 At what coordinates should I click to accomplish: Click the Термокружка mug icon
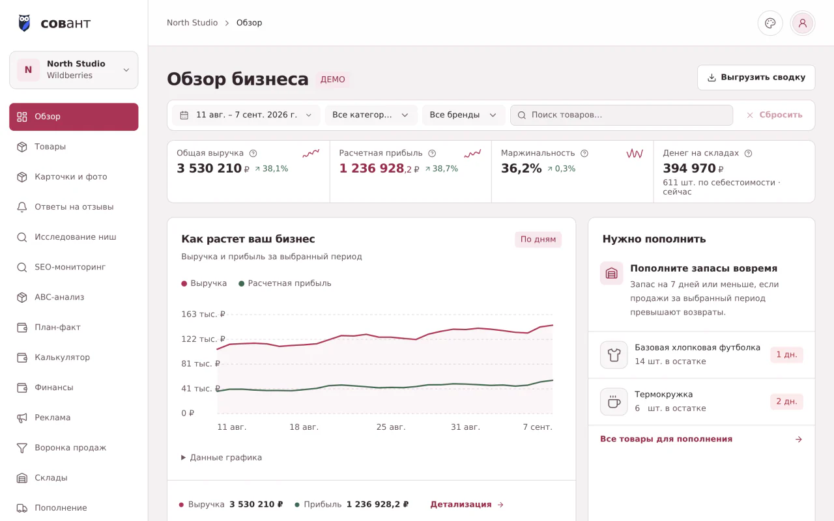(614, 402)
